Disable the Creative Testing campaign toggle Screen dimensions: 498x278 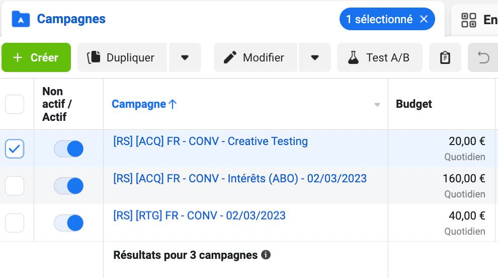(68, 149)
